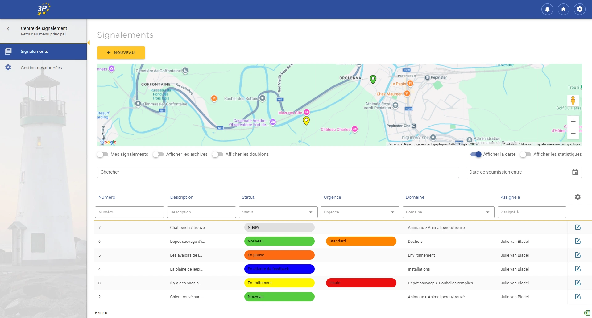Click the yellow map marker pin
This screenshot has height=318, width=592.
pos(306,120)
